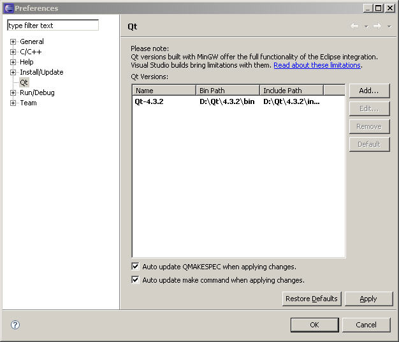Image resolution: width=399 pixels, height=342 pixels.
Task: Select Install/Update in preferences tree
Action: (x=41, y=72)
